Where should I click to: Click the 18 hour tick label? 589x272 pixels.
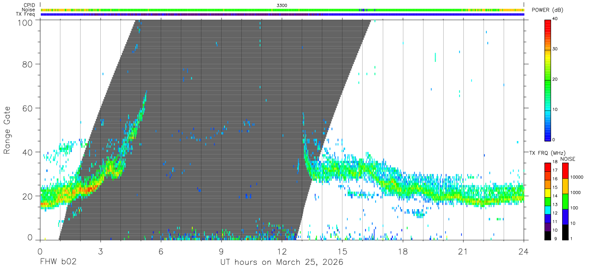click(x=403, y=251)
